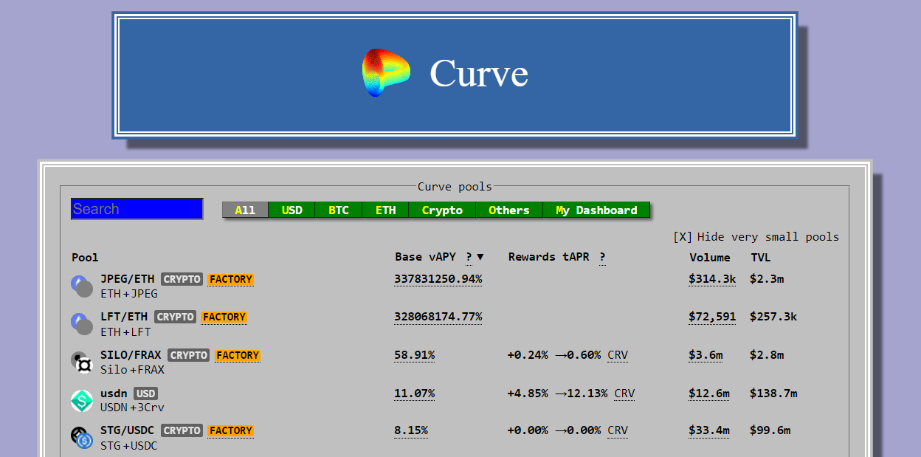
Task: Click the $99.6m TVL value
Action: point(770,430)
